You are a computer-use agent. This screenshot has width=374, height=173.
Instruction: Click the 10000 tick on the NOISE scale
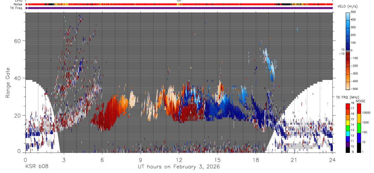[x=366, y=113]
